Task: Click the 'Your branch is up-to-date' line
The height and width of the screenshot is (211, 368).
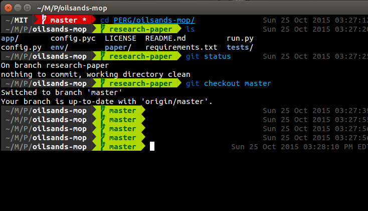Action: coord(107,101)
